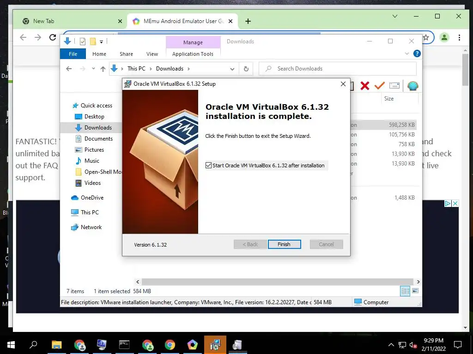Open File Explorer Help

point(417,53)
